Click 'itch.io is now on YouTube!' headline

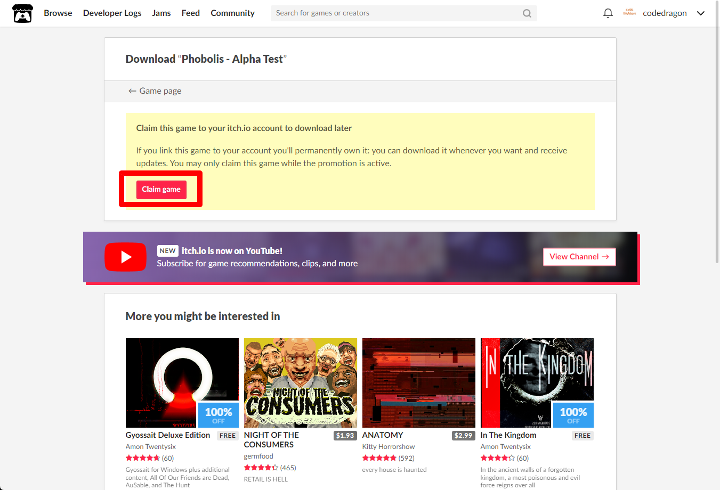[x=232, y=251]
